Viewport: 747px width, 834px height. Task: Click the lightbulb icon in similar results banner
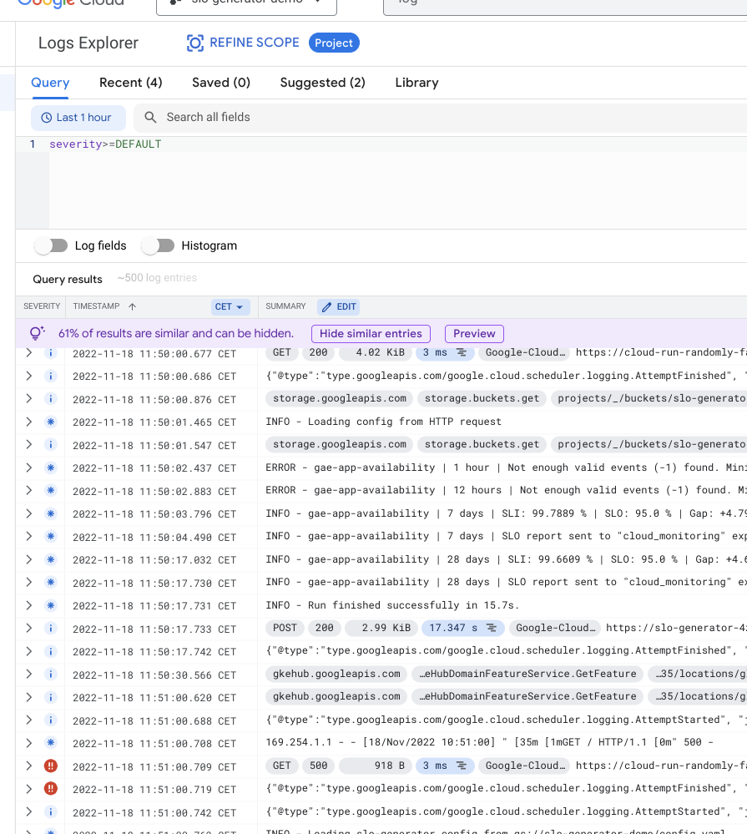tap(37, 333)
